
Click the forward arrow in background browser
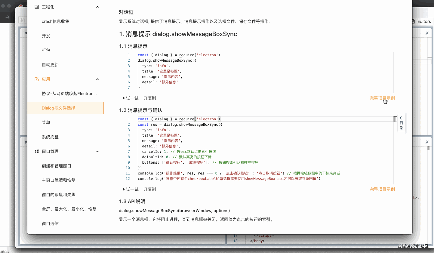click(x=8, y=17)
